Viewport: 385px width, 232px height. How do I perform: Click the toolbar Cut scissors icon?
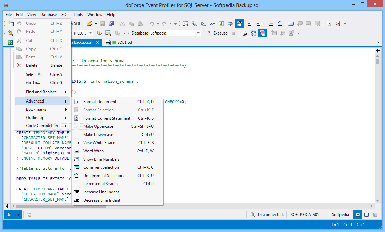pos(122,24)
